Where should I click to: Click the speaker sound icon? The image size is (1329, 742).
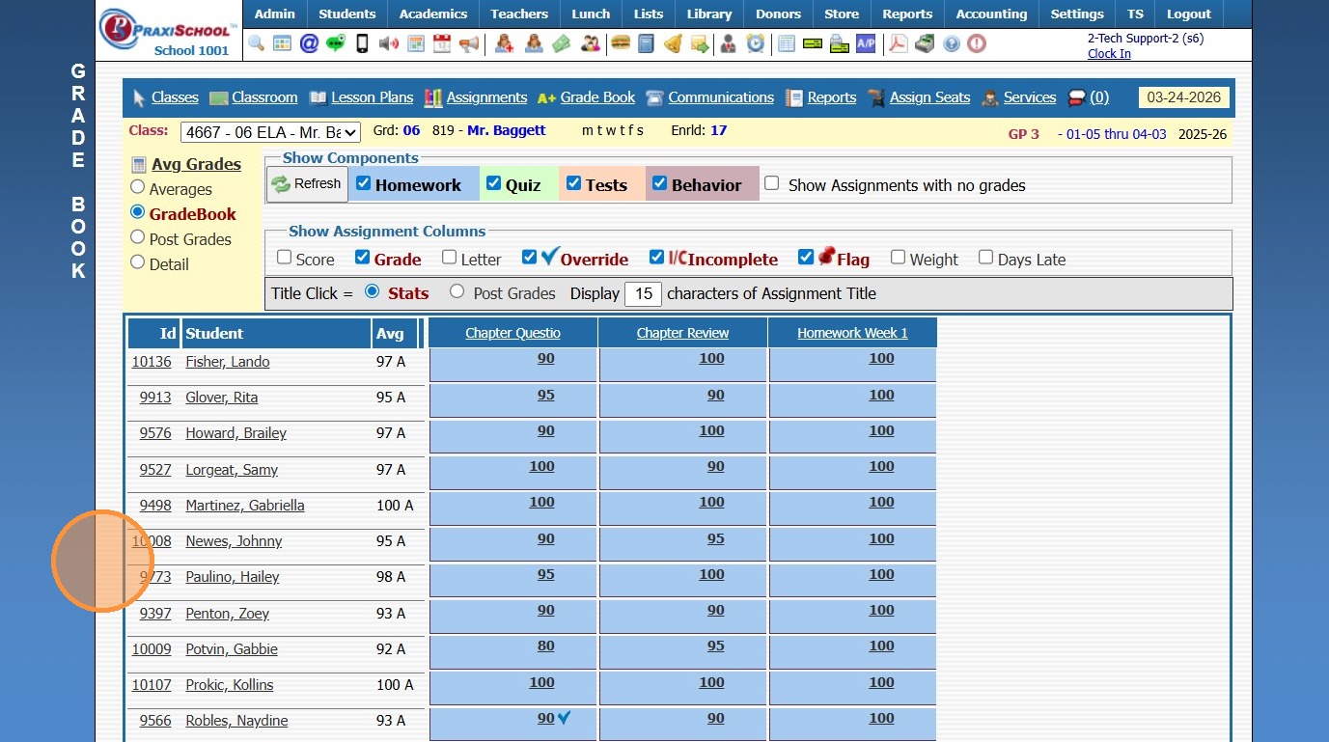click(x=389, y=43)
